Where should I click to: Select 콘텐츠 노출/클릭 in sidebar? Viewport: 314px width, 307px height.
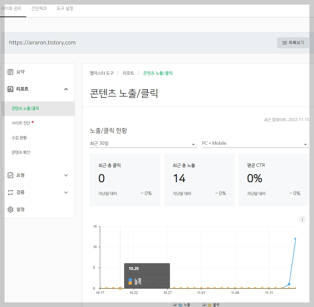tap(38, 108)
